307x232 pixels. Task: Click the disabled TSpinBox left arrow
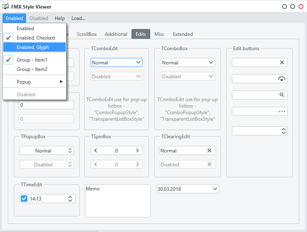click(x=96, y=164)
